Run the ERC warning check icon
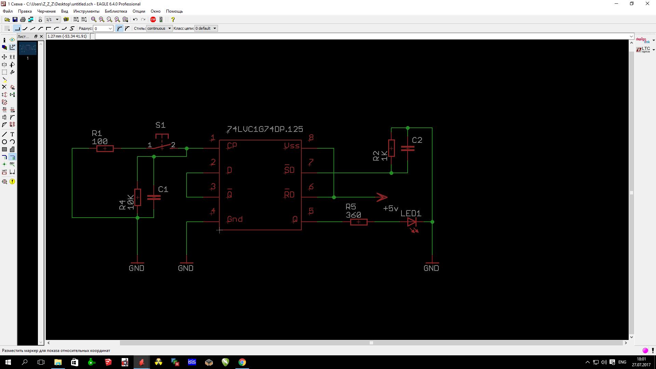This screenshot has height=369, width=656. [12, 181]
